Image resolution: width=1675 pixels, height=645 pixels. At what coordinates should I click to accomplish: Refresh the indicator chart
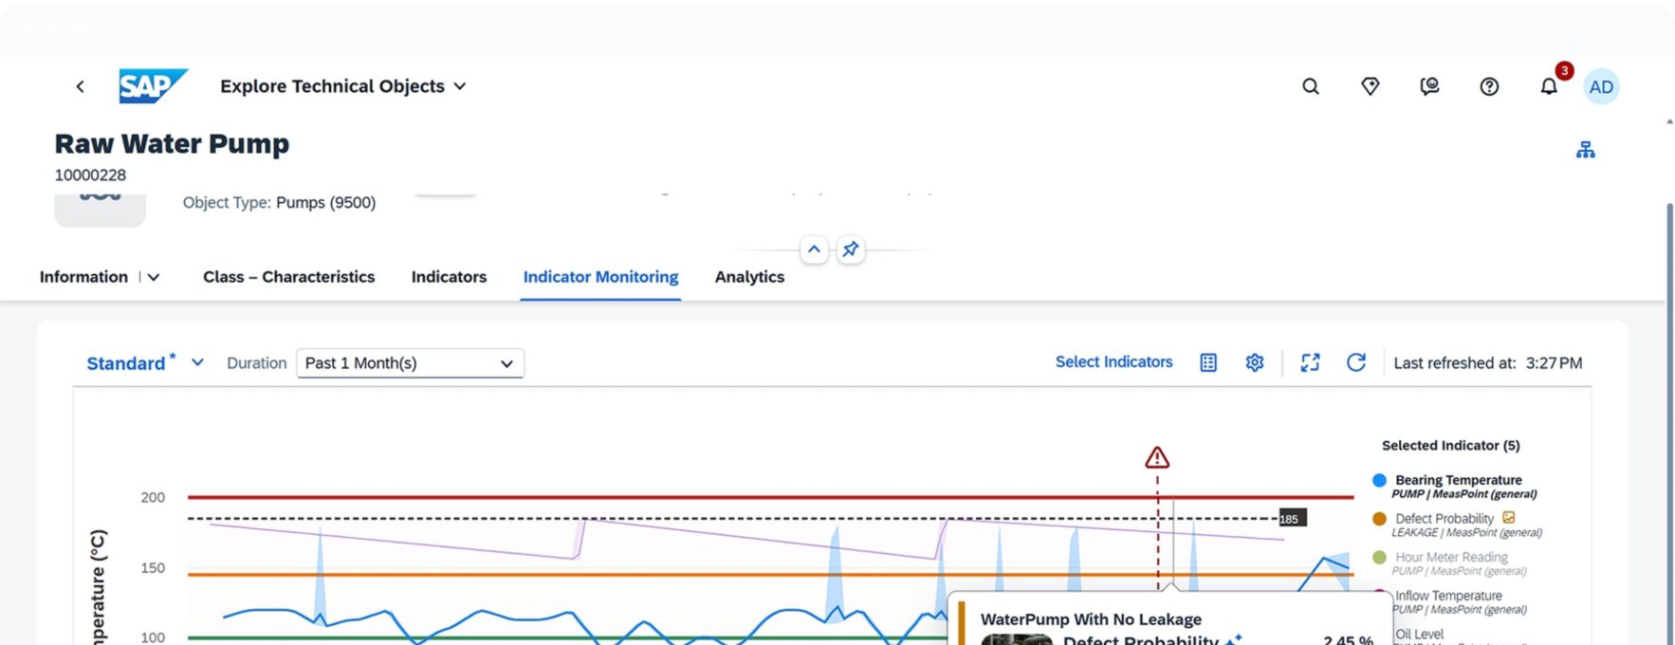point(1355,362)
